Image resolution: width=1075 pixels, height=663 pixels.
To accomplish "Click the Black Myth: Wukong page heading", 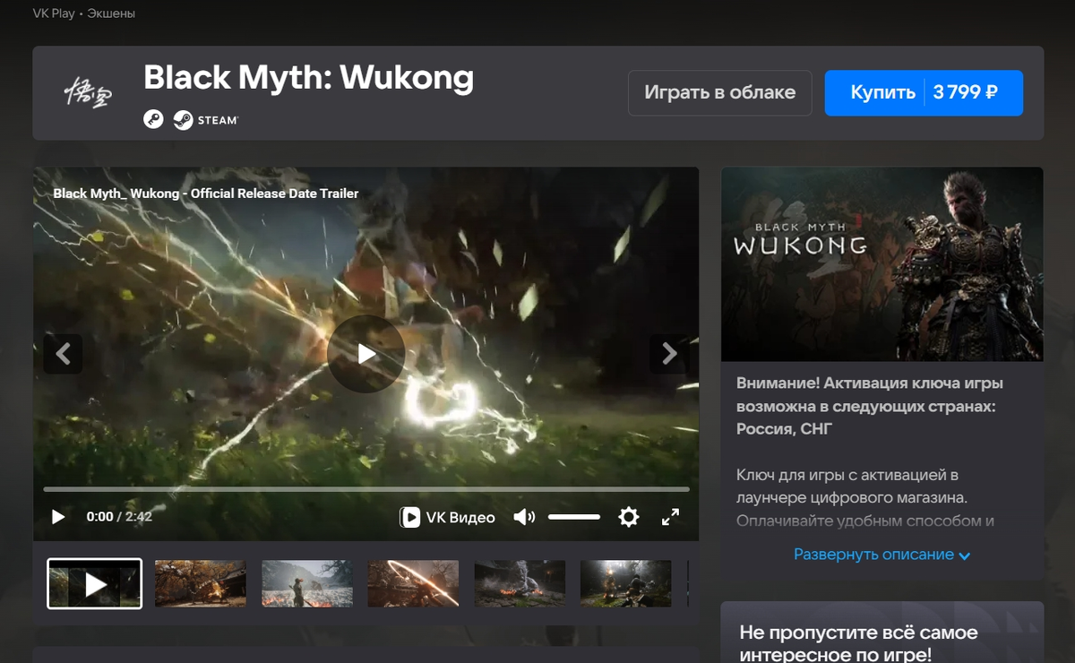I will [x=308, y=78].
